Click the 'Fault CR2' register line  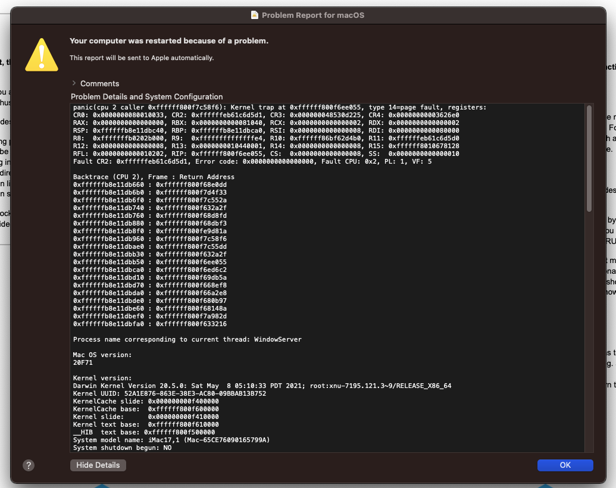[x=252, y=161]
